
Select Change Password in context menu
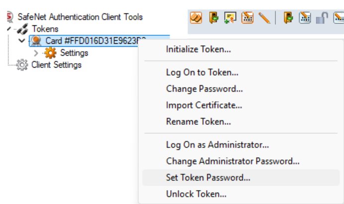pos(241,89)
